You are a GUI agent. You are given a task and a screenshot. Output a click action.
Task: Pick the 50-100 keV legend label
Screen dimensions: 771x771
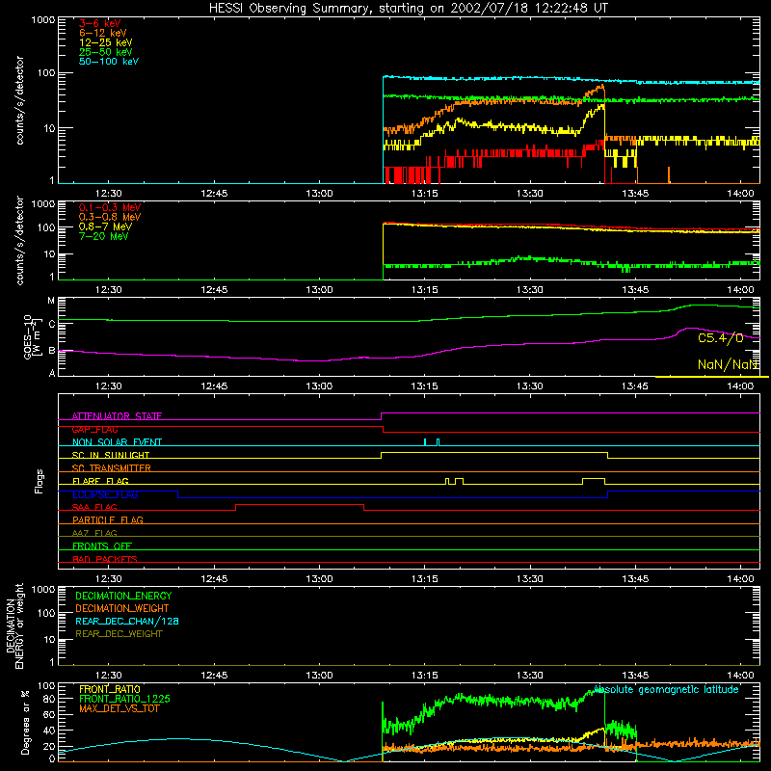coord(109,62)
